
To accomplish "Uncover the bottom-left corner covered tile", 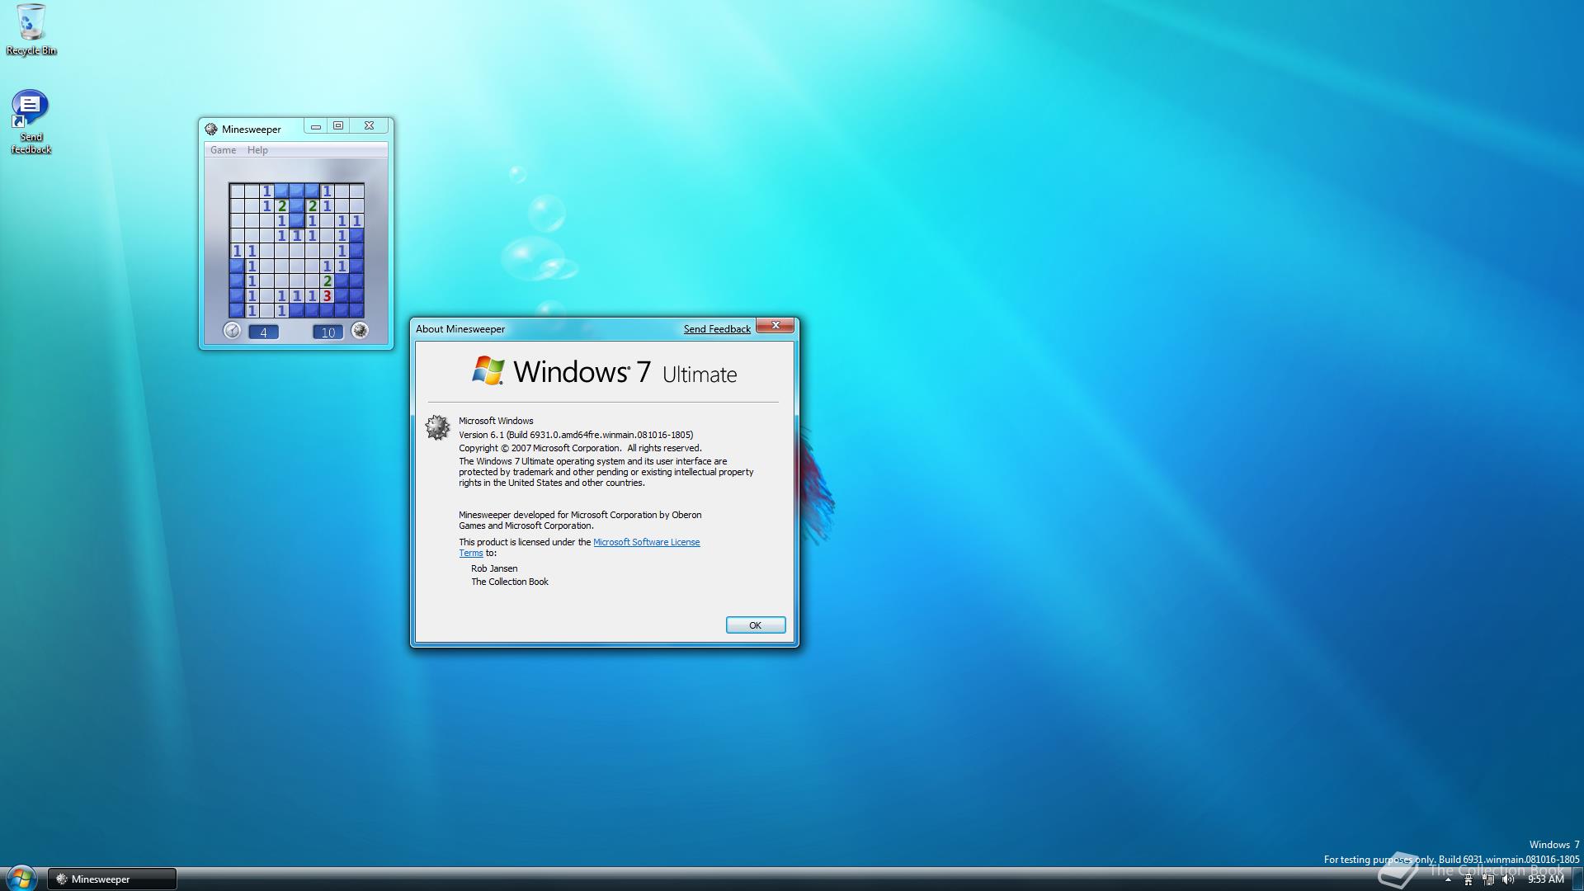I will [x=237, y=310].
